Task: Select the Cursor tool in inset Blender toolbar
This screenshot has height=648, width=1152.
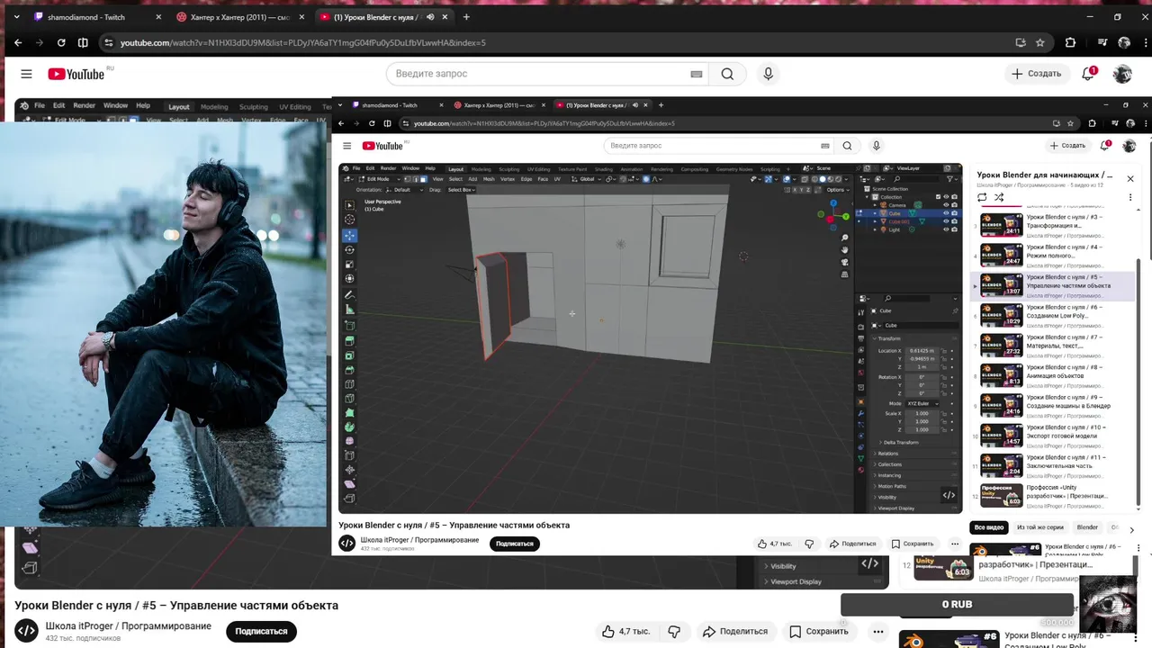Action: tap(350, 220)
